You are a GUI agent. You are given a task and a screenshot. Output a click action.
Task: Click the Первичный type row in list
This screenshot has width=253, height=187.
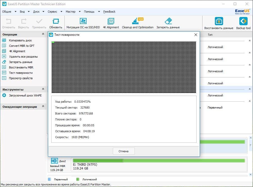pyautogui.click(x=215, y=108)
